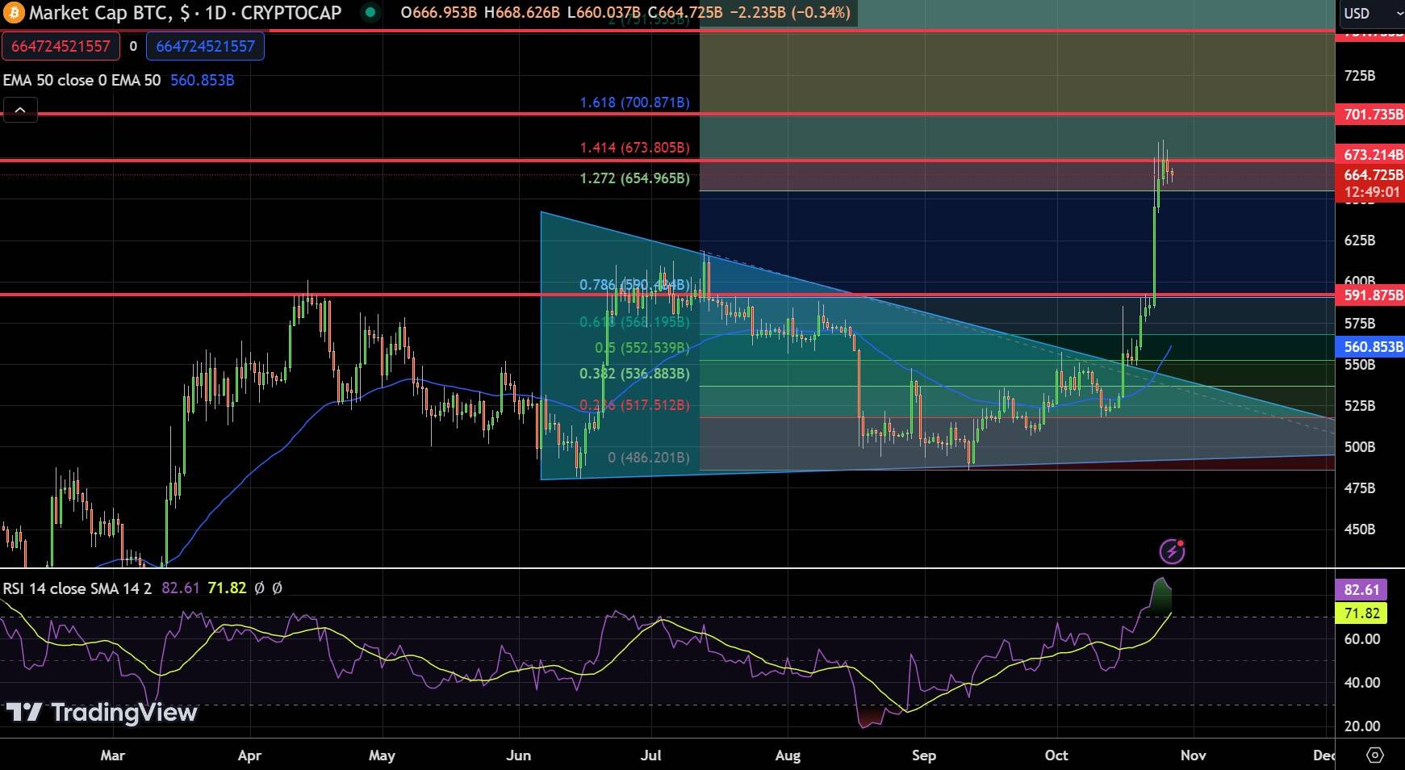Select the EMA 50 close indicator label
The image size is (1405, 770).
tap(82, 80)
